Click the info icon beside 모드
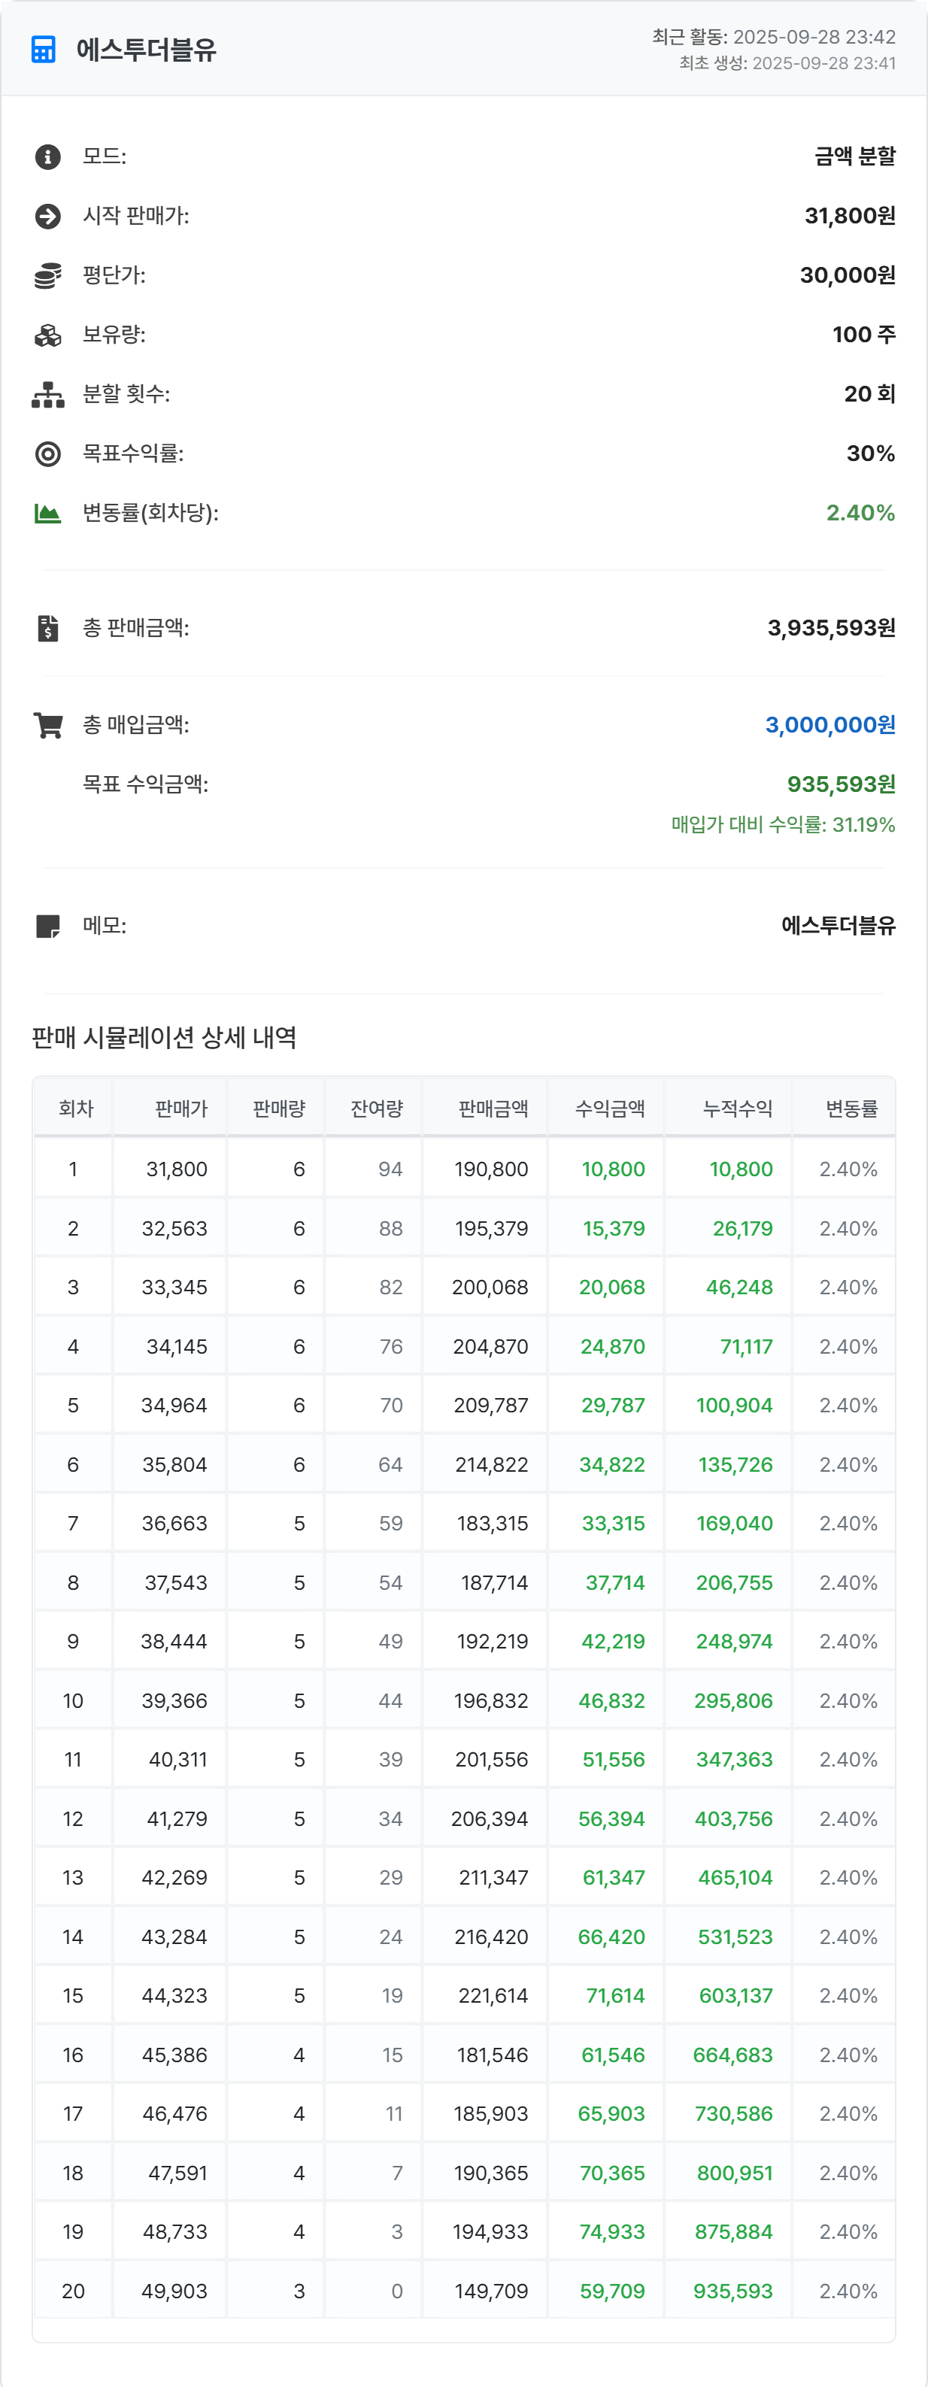 (x=47, y=156)
